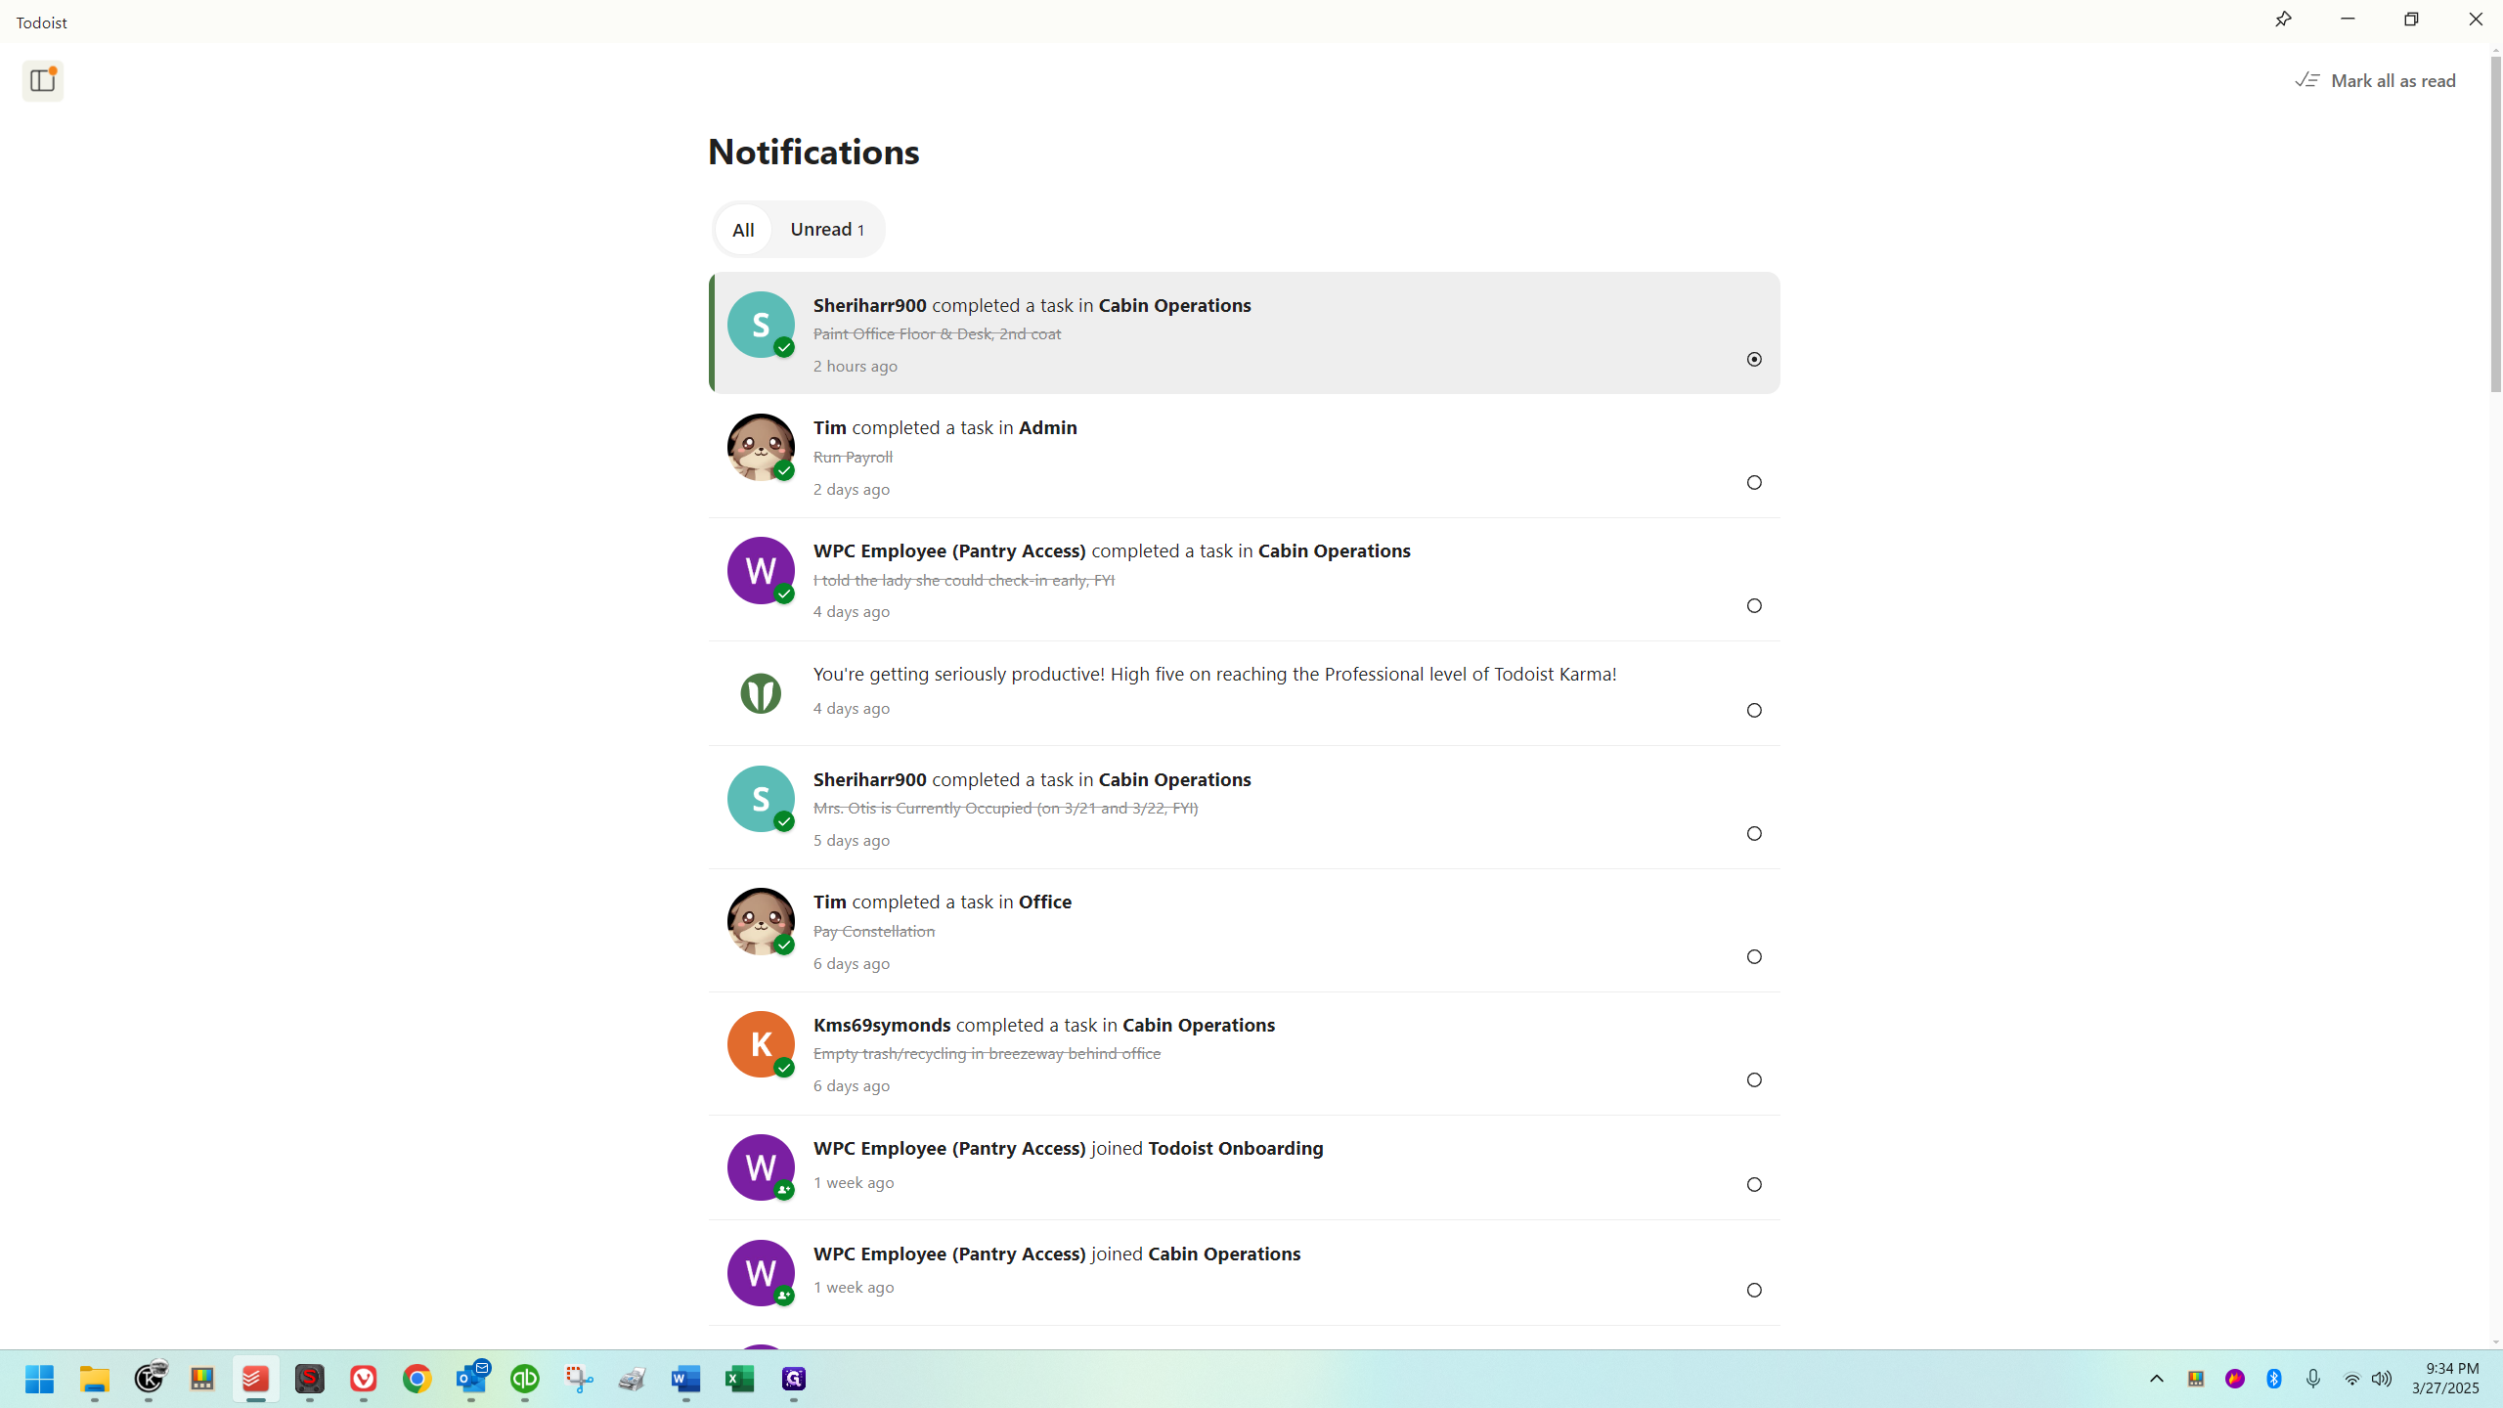Click the vertical scrollbar on the notifications page
This screenshot has width=2503, height=1408.
pos(2495,225)
